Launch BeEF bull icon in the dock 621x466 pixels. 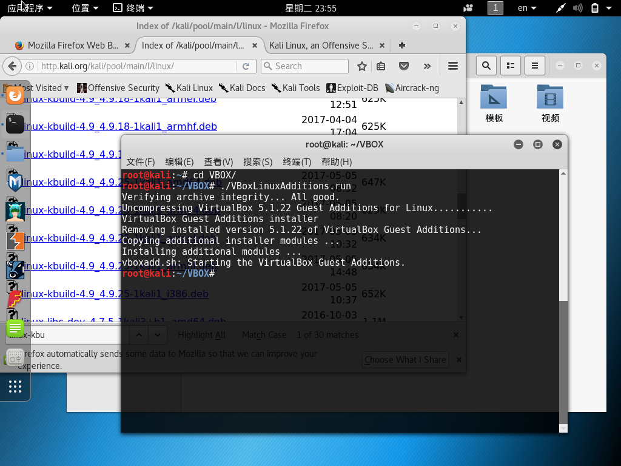coord(15,269)
